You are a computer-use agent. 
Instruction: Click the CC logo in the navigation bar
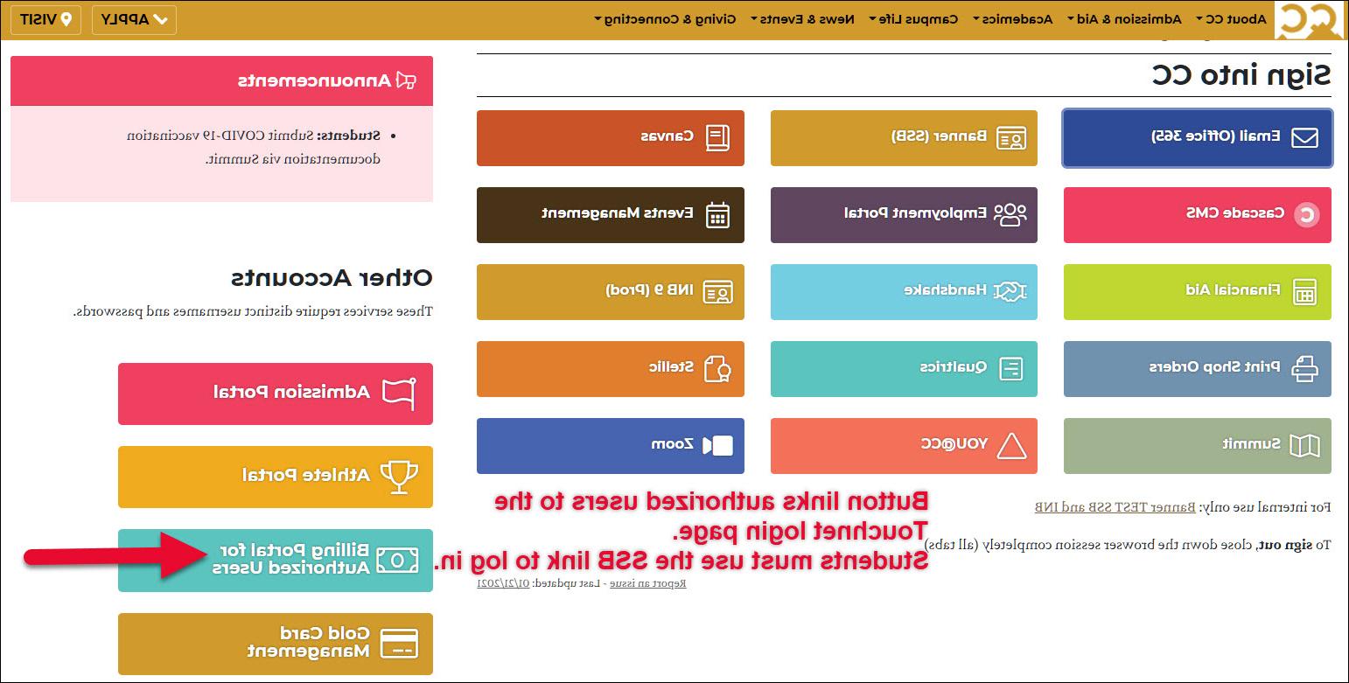1309,20
